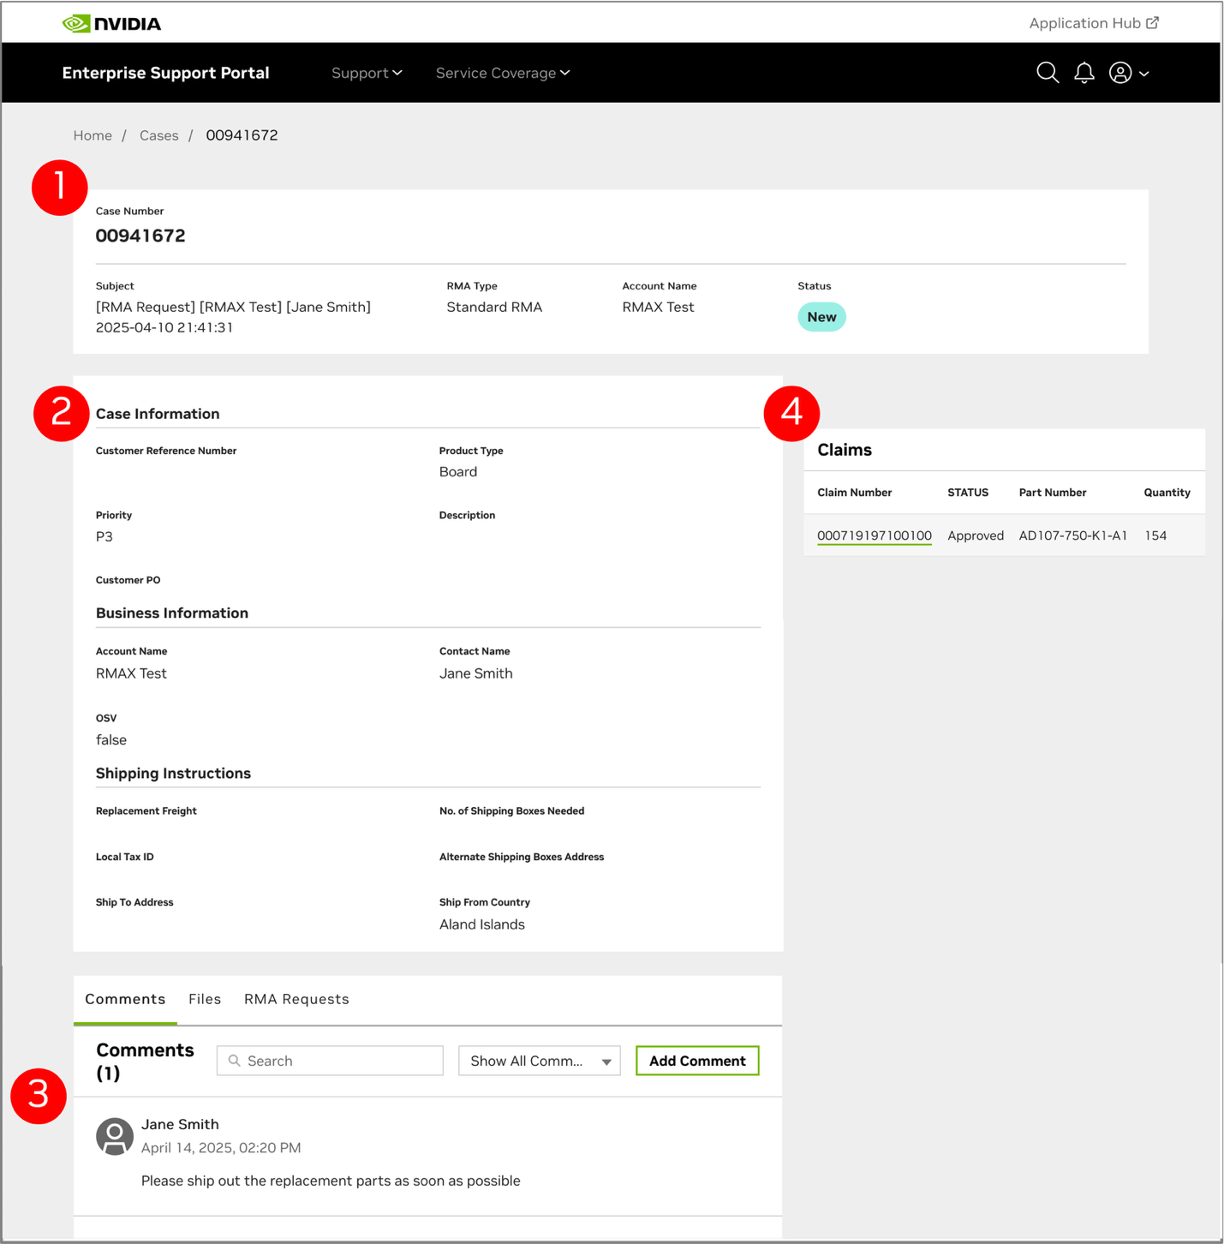Viewport: 1224px width, 1244px height.
Task: Click RMAX Test under Business Information
Action: coord(131,673)
